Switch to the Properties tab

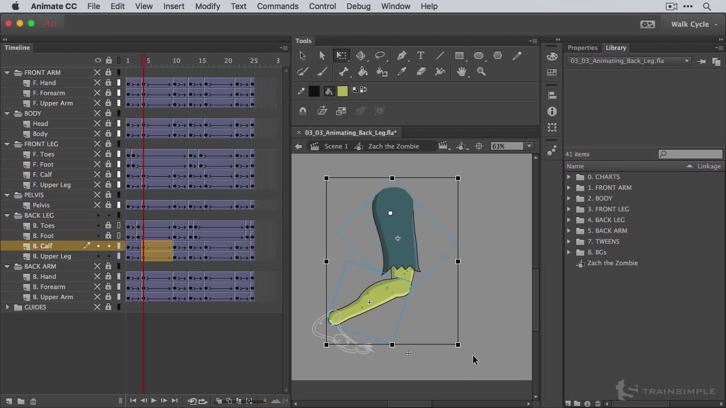(583, 48)
